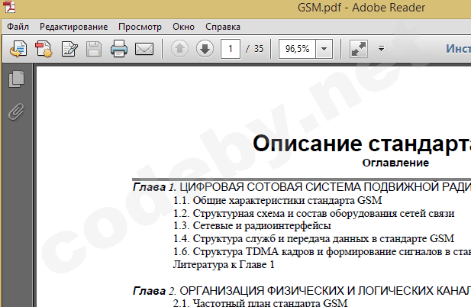Image resolution: width=471 pixels, height=307 pixels.
Task: Click the open file toolbar icon
Action: tap(18, 50)
